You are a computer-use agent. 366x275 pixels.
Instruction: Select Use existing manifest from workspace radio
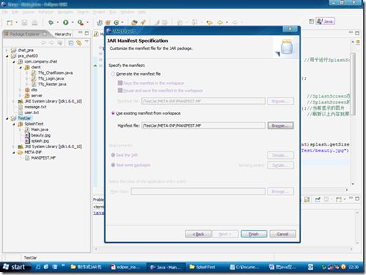coord(113,113)
